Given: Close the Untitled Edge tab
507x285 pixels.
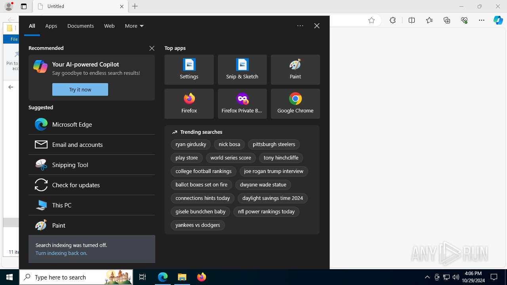Looking at the screenshot, I should click(x=122, y=6).
